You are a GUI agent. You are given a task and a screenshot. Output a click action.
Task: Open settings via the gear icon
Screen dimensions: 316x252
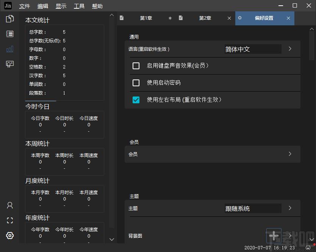coord(10,235)
